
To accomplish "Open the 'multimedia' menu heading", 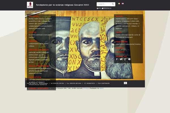I will coord(122,42).
